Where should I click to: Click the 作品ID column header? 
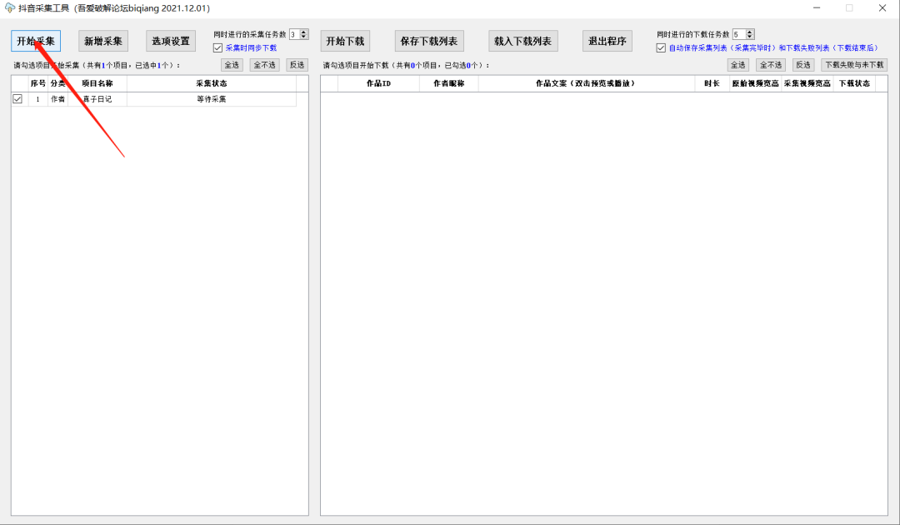379,83
